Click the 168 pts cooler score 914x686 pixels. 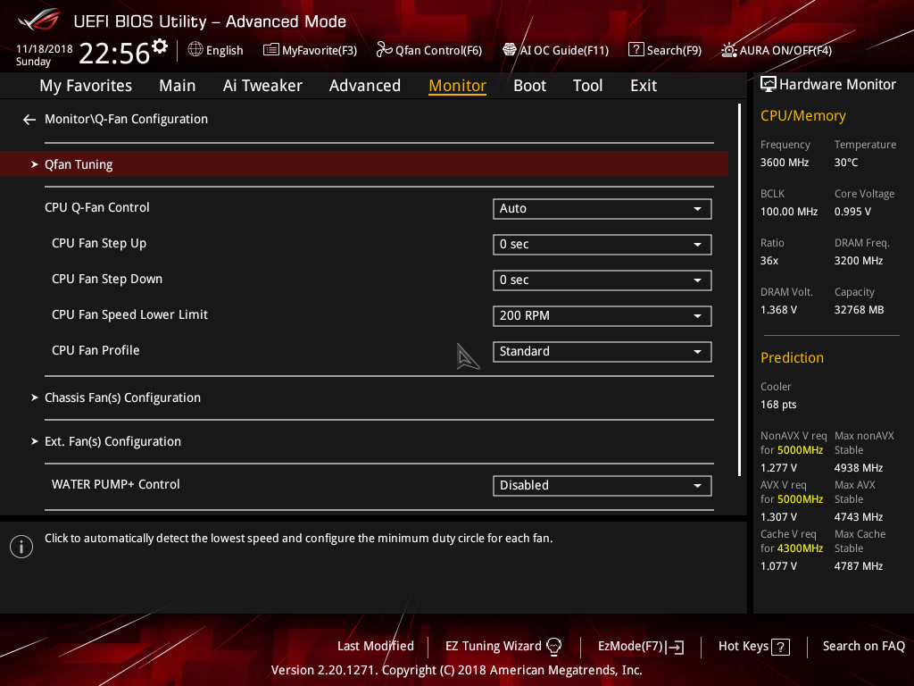pyautogui.click(x=778, y=405)
